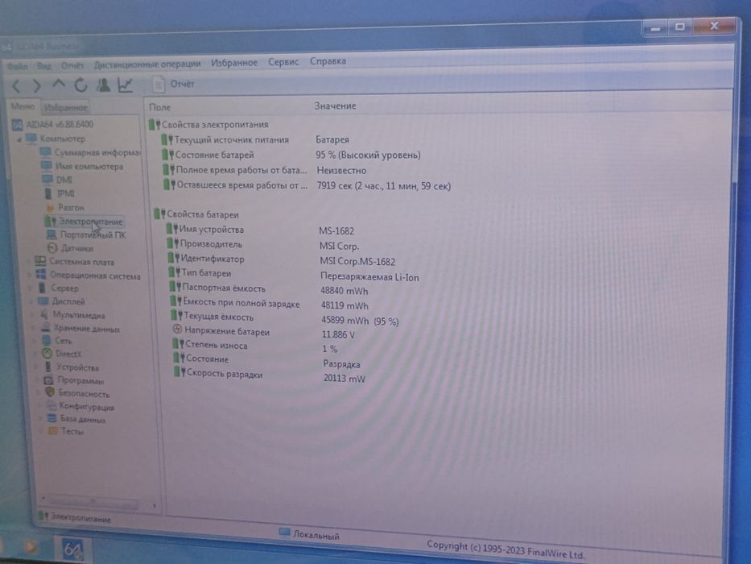Viewport: 751px width, 564px height.
Task: Select the Датчики tree item
Action: (70, 248)
